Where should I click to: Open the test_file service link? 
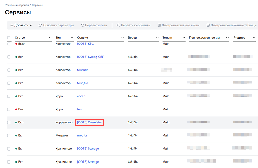(x=83, y=83)
